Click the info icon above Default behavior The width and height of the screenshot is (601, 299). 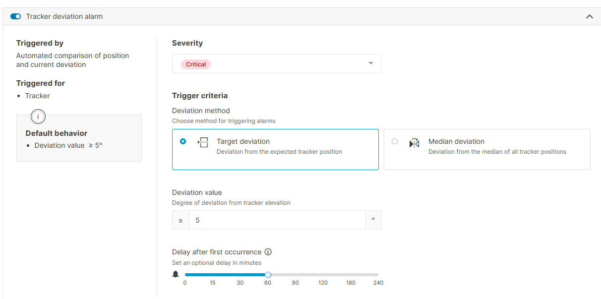38,116
